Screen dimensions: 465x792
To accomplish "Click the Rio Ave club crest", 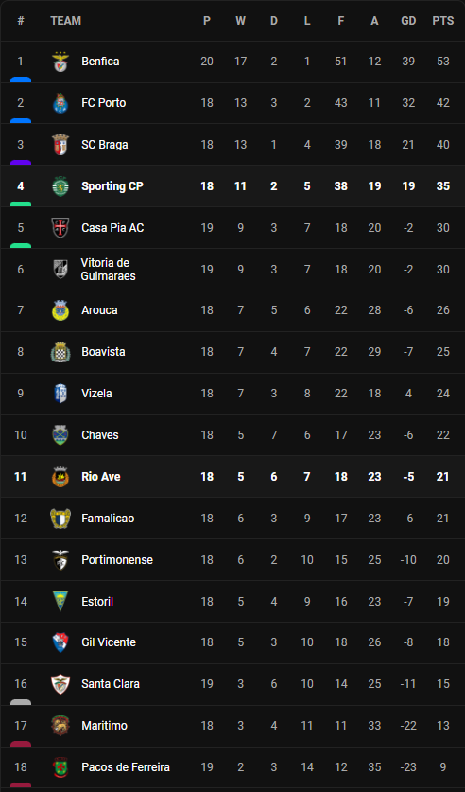I will click(x=60, y=476).
